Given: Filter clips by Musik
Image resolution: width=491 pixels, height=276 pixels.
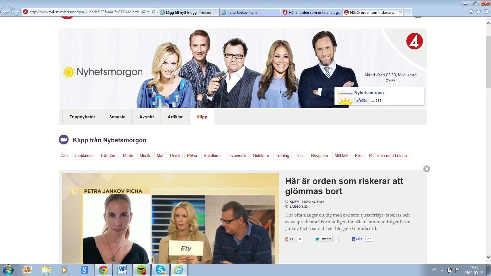Looking at the screenshot, I should [145, 155].
